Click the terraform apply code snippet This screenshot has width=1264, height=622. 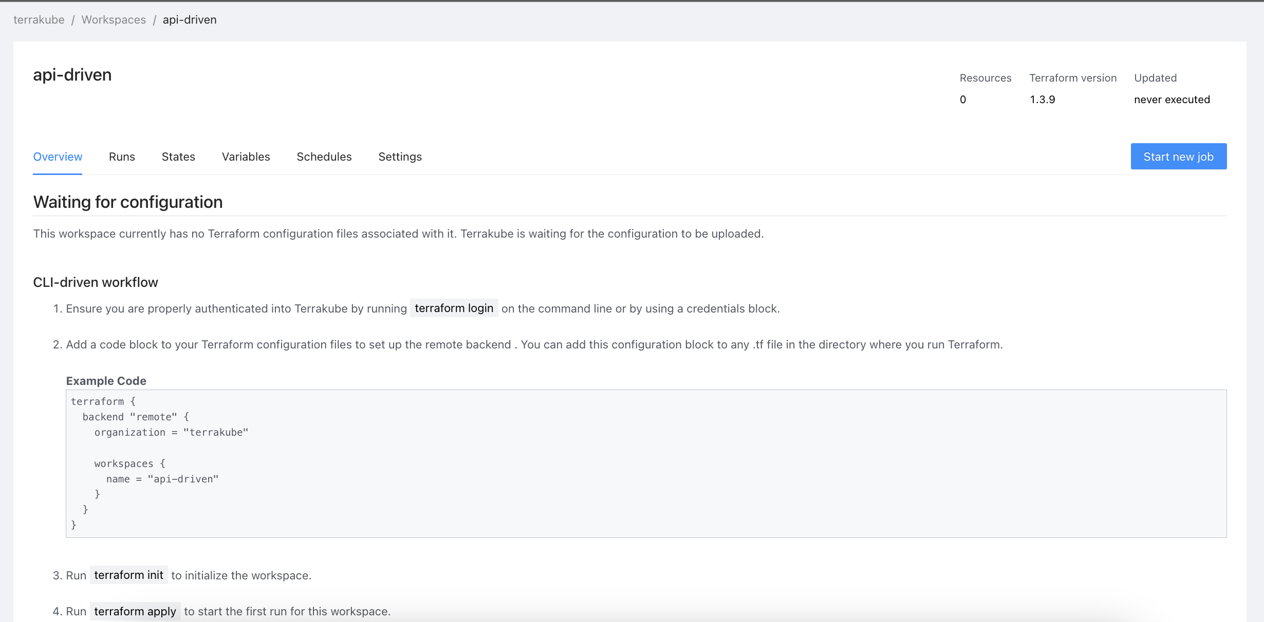pos(135,611)
